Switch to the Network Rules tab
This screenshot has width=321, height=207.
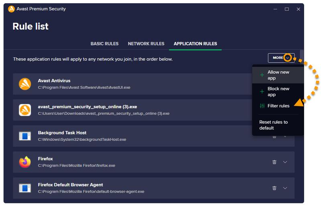[x=146, y=44]
